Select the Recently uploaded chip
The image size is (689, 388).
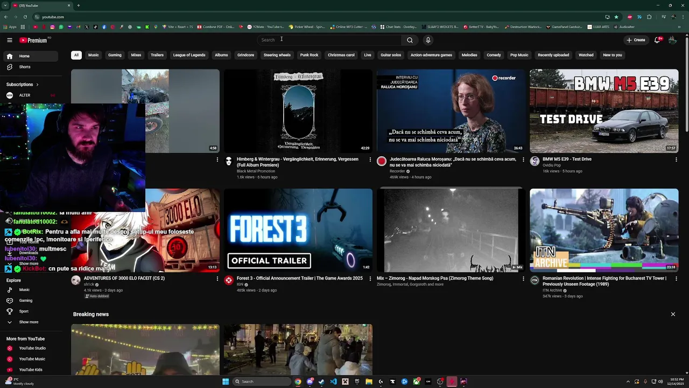pos(553,55)
